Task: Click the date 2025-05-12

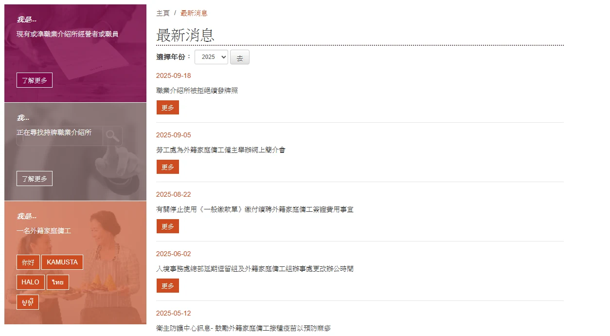Action: (x=174, y=313)
